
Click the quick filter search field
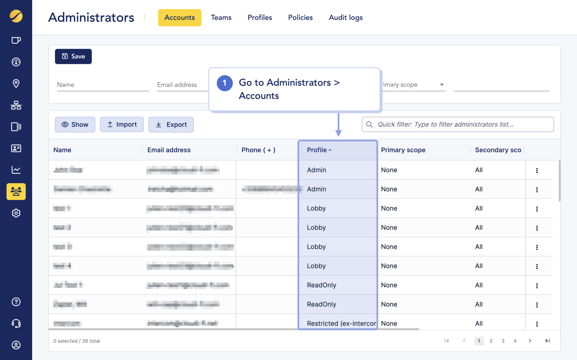458,124
